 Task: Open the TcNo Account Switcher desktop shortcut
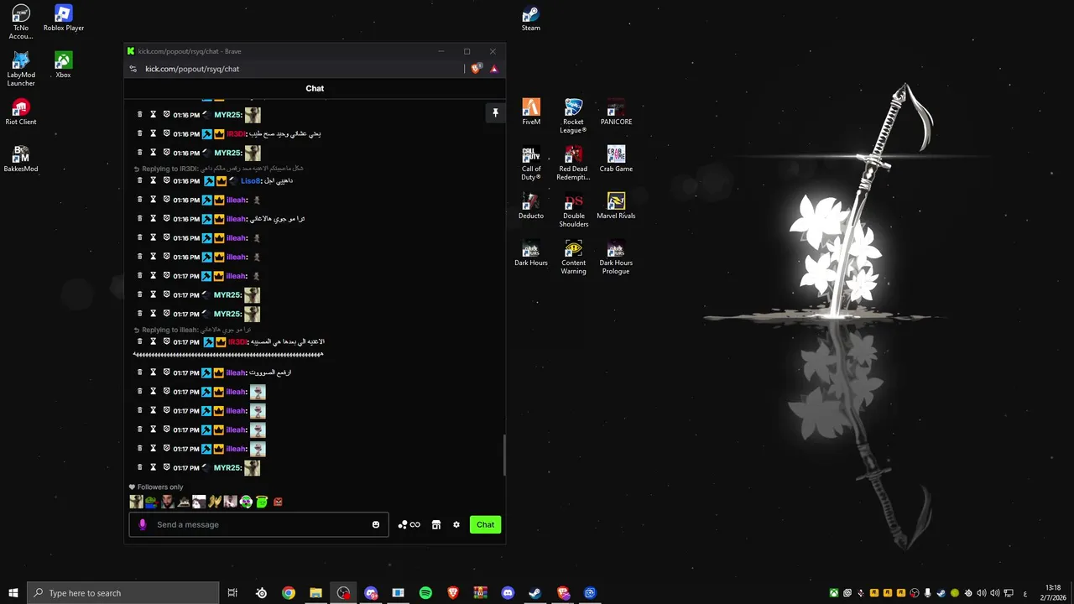click(x=21, y=22)
